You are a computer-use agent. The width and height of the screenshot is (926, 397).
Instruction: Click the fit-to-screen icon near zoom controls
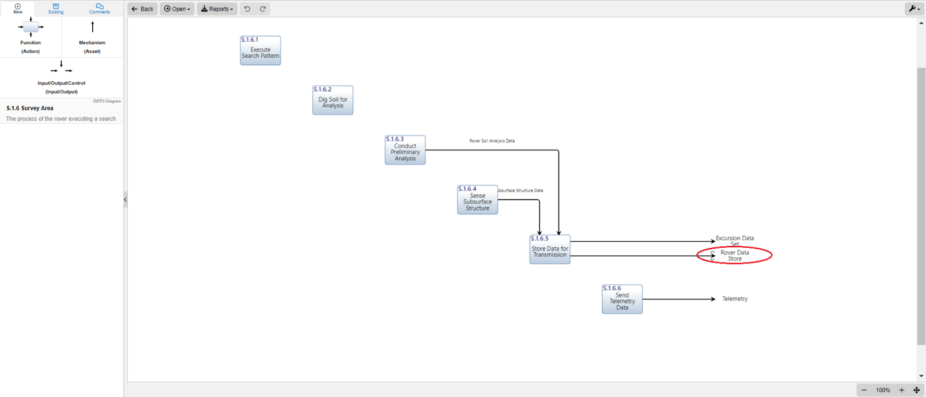click(917, 390)
